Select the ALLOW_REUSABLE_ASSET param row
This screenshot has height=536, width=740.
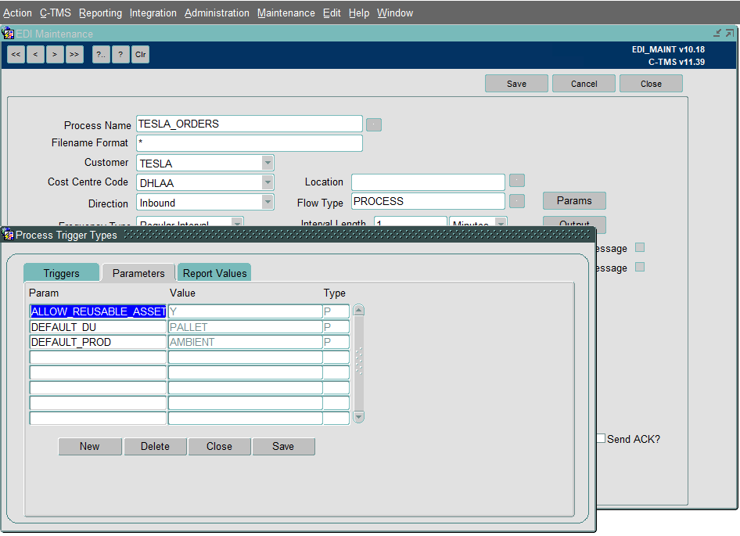pos(98,311)
